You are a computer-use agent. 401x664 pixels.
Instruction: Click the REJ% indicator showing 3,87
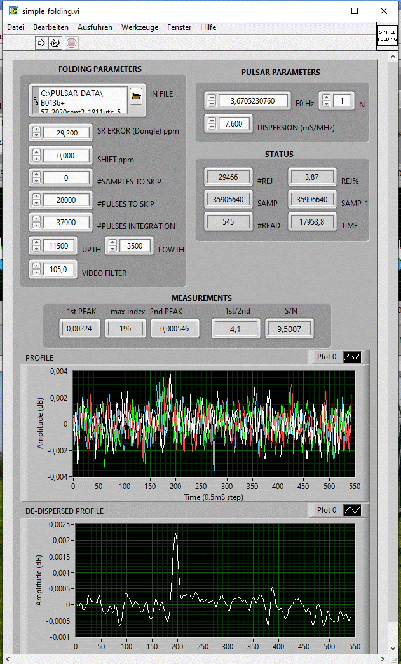[x=311, y=177]
